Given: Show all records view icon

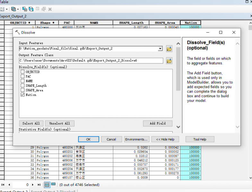Looking at the screenshot, I should [47, 185].
